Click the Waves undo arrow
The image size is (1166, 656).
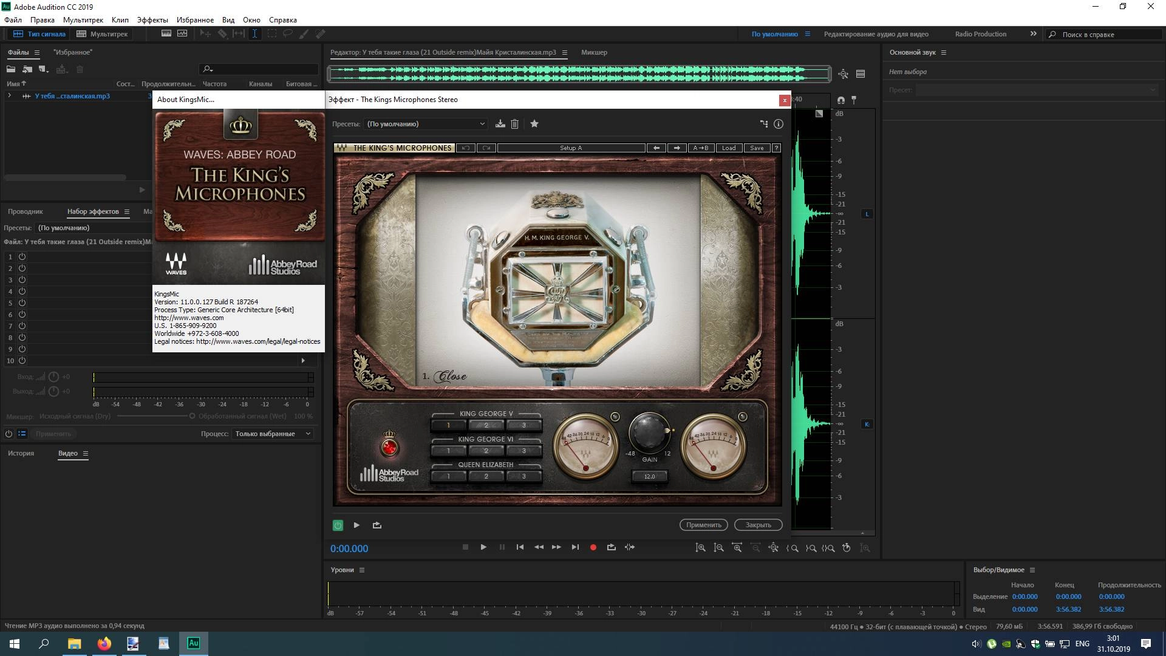tap(466, 148)
